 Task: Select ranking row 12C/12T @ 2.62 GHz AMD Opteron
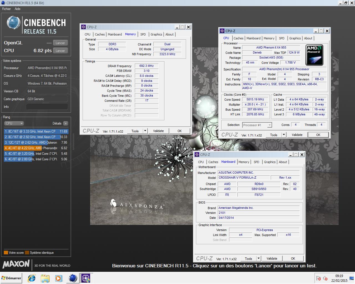(x=36, y=143)
